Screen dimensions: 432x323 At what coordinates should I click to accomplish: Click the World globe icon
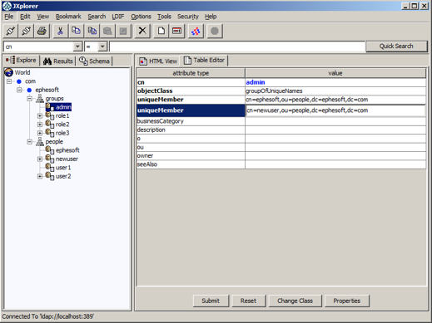pos(9,72)
